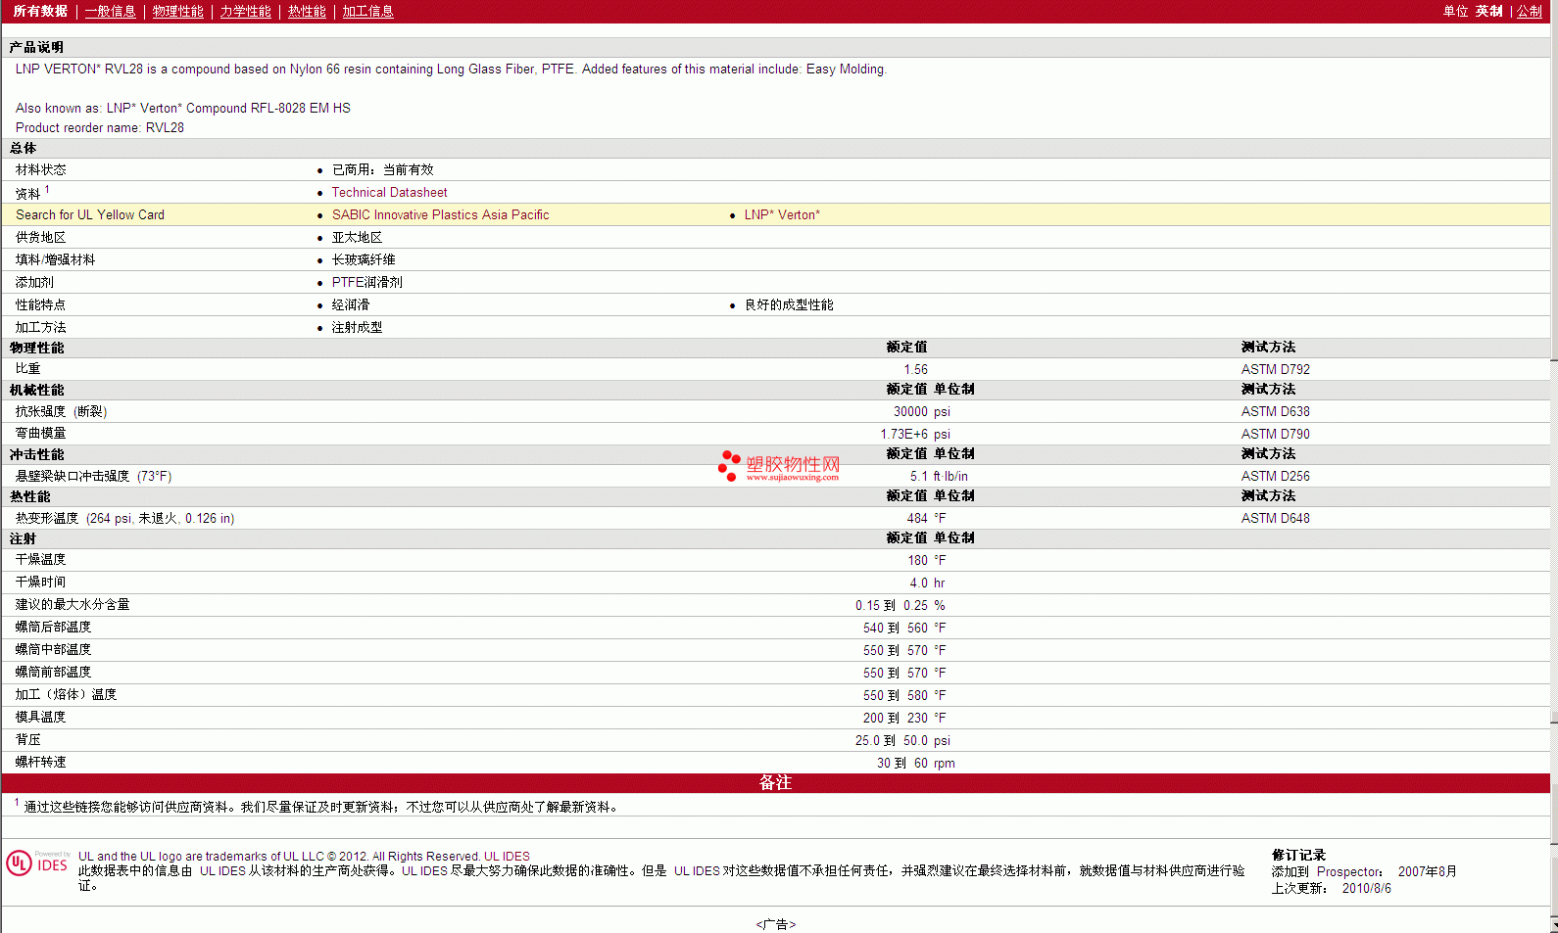Click the 加工（熔体）温度 row label

pos(66,695)
